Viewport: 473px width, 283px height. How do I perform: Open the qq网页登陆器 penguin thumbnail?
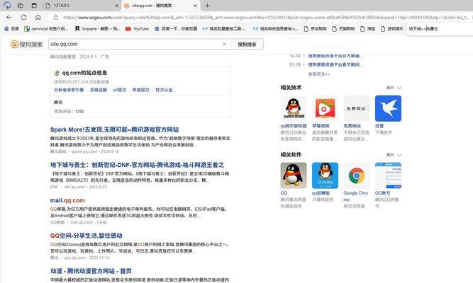(294, 108)
